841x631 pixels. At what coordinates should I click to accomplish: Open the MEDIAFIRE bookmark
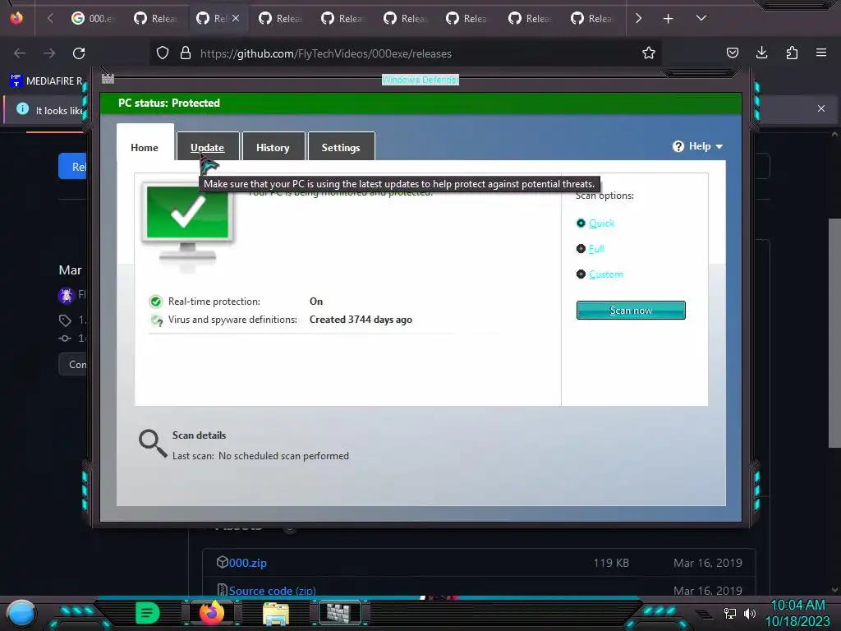[x=47, y=81]
